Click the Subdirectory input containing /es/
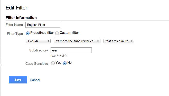169x96 pixels. click(x=71, y=50)
